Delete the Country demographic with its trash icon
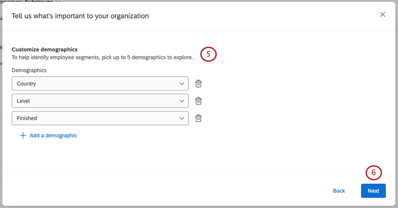Screen dimensions: 398x208 point(199,83)
